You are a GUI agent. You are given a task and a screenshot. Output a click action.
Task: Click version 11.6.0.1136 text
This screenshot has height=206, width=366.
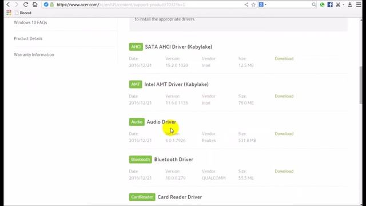[177, 103]
